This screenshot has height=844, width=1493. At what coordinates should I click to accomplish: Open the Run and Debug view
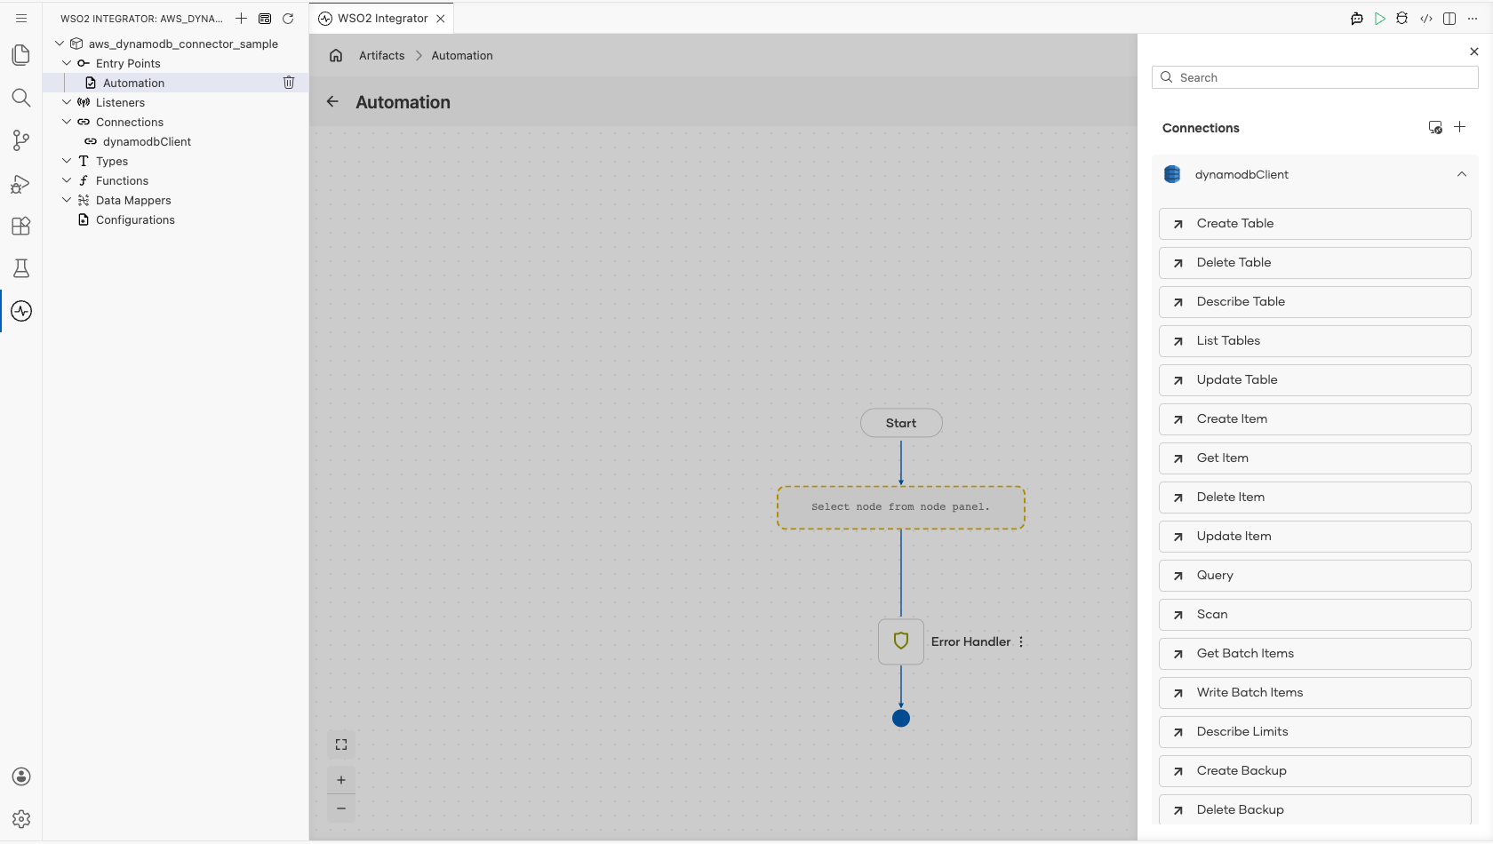(x=21, y=183)
